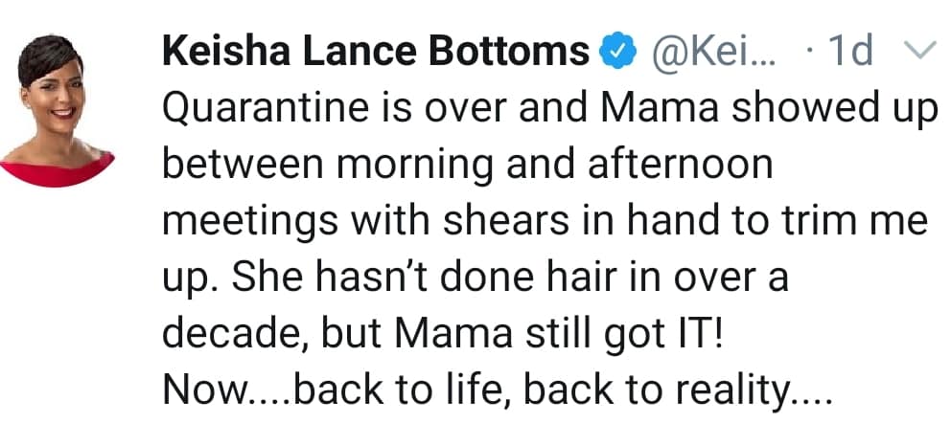Open Keisha Lance Bottoms' profile photo
This screenshot has height=423, width=951.
click(58, 110)
